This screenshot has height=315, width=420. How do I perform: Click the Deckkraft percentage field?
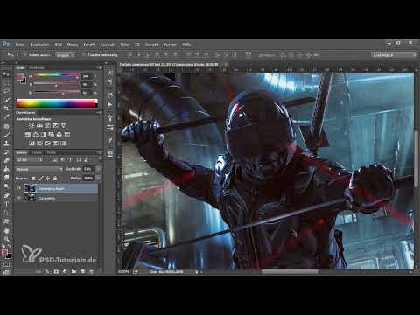tap(87, 169)
